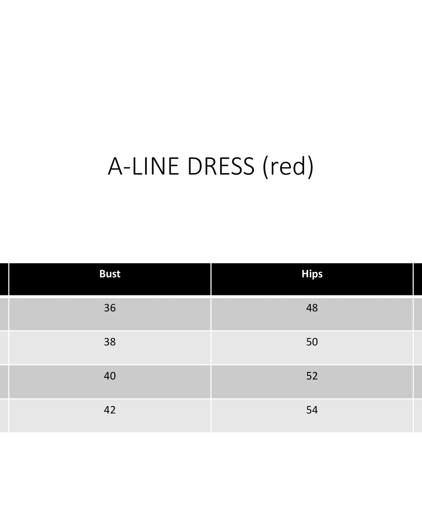Click the cut-off header cell left of Bust
Viewport: 422px width, 528px height.
click(4, 279)
